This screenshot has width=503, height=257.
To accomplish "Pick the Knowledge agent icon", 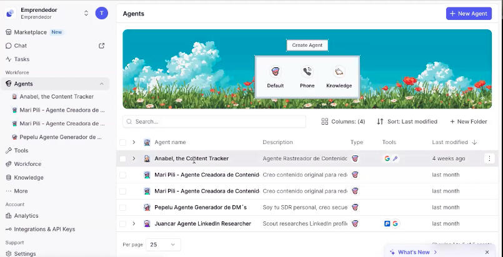I will click(x=339, y=72).
